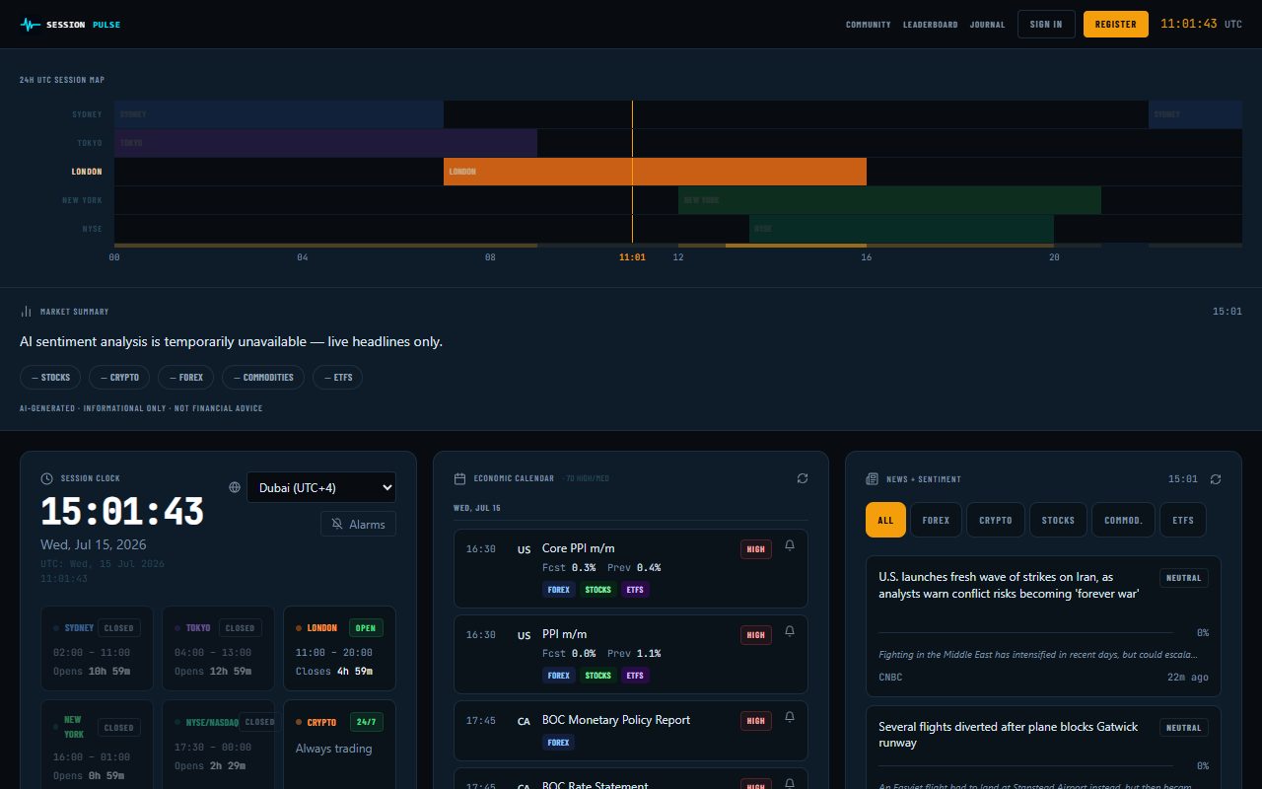Screen dimensions: 1262x789
Task: Click the globe timezone icon
Action: [234, 486]
